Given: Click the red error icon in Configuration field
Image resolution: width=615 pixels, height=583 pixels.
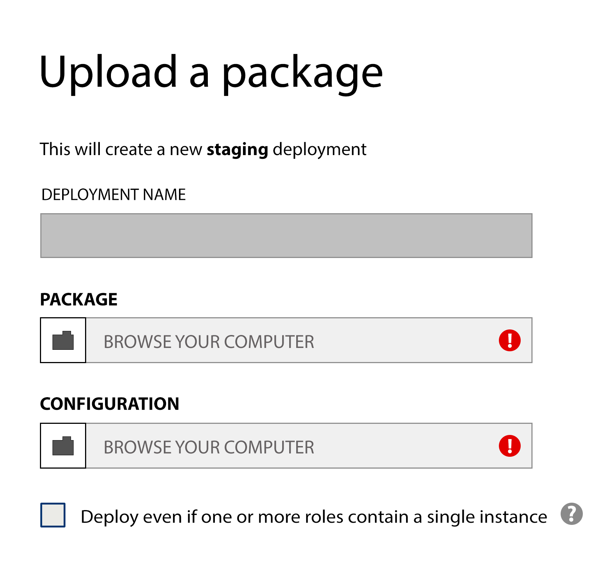Looking at the screenshot, I should (x=510, y=446).
